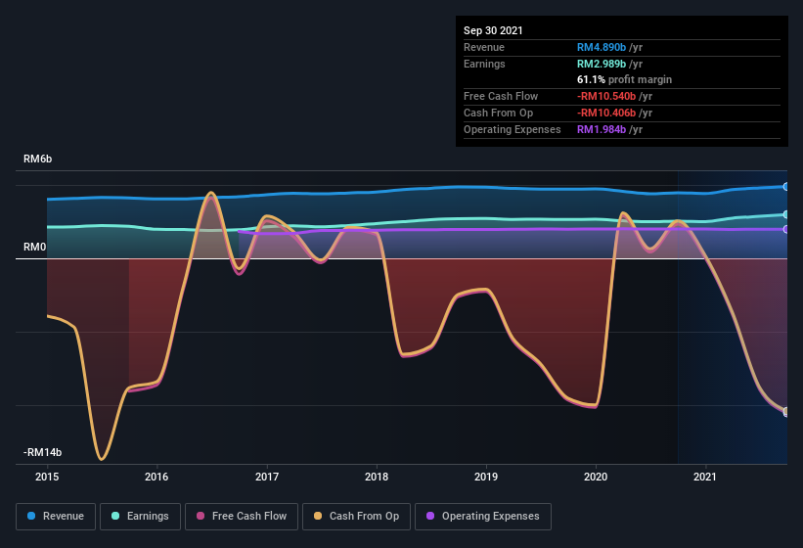Click the 2016 x-axis label
This screenshot has width=803, height=548.
(156, 477)
